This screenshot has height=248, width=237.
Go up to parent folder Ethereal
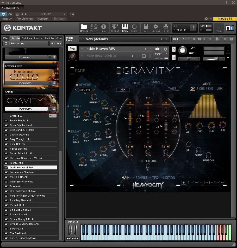(6, 116)
